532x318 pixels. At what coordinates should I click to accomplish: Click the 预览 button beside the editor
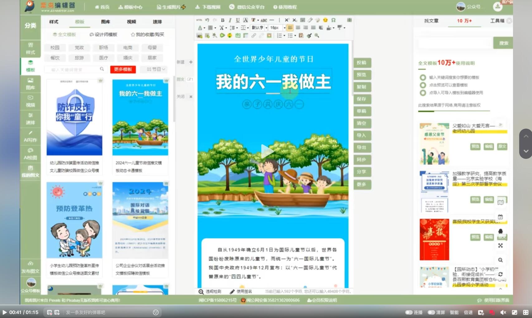(362, 75)
